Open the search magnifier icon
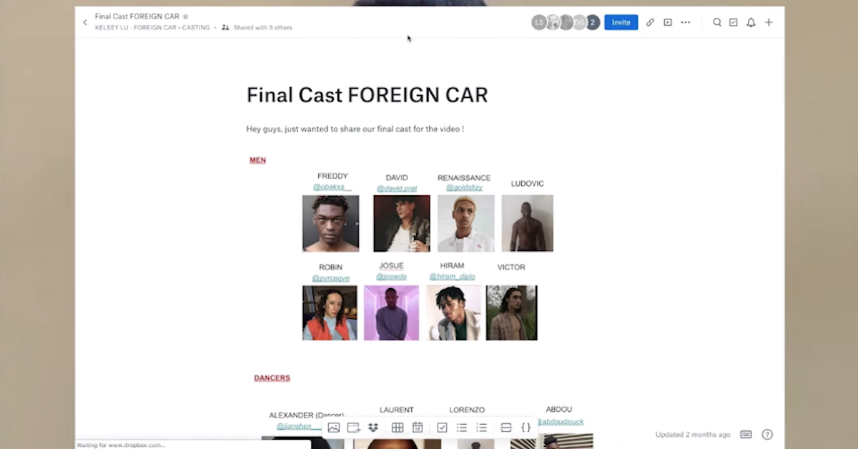 [717, 22]
